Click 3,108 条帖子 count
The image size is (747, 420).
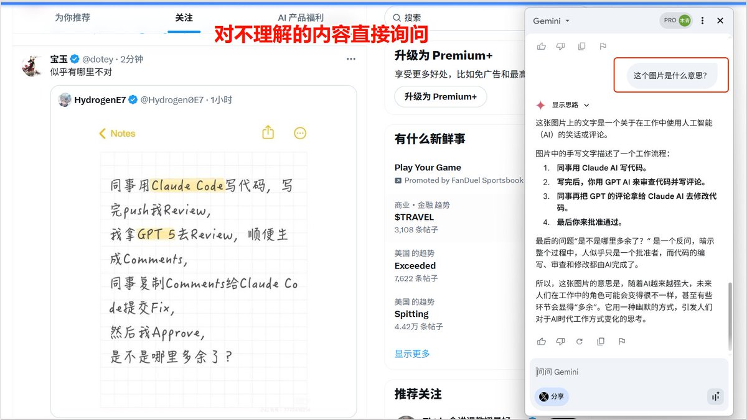416,230
